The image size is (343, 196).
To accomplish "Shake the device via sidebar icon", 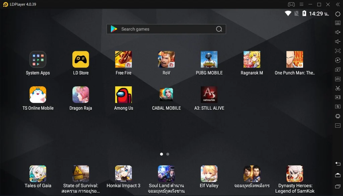I will [x=338, y=116].
